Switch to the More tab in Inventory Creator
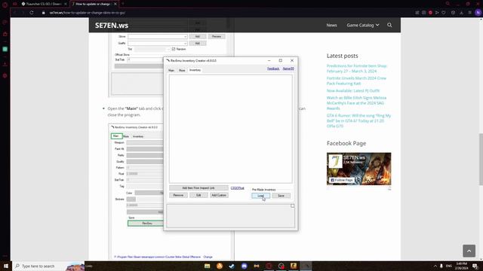This screenshot has height=271, width=483. (182, 70)
